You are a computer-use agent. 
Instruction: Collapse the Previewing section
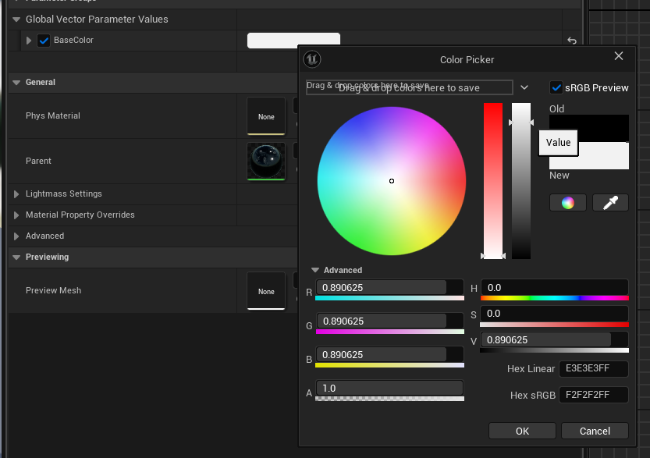click(16, 257)
